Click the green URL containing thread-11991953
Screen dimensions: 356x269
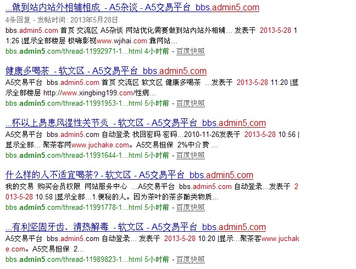(x=74, y=103)
